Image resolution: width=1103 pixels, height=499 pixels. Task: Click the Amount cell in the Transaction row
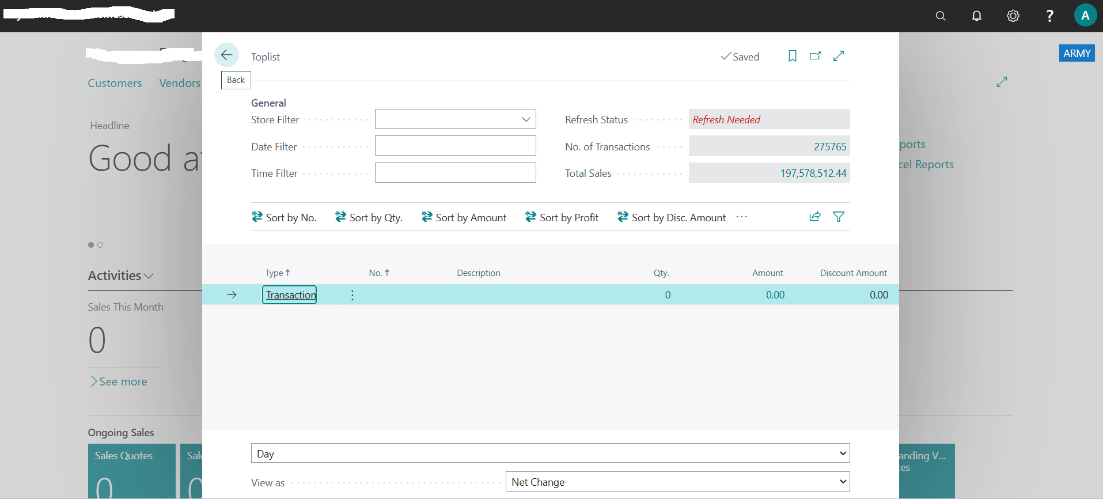[x=775, y=295]
